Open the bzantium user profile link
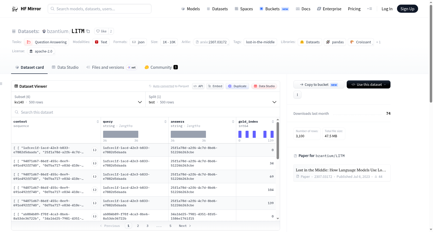 click(58, 31)
